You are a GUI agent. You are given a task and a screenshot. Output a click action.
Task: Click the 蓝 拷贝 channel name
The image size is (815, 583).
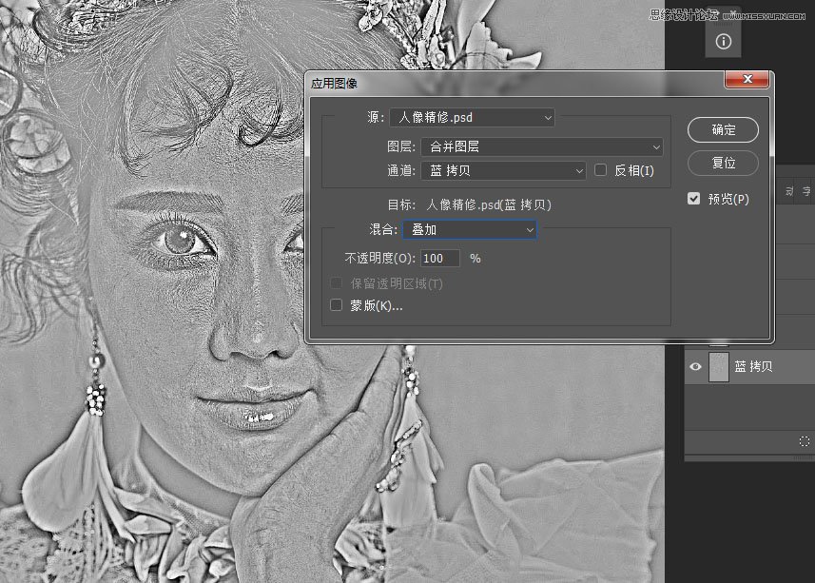pyautogui.click(x=753, y=367)
